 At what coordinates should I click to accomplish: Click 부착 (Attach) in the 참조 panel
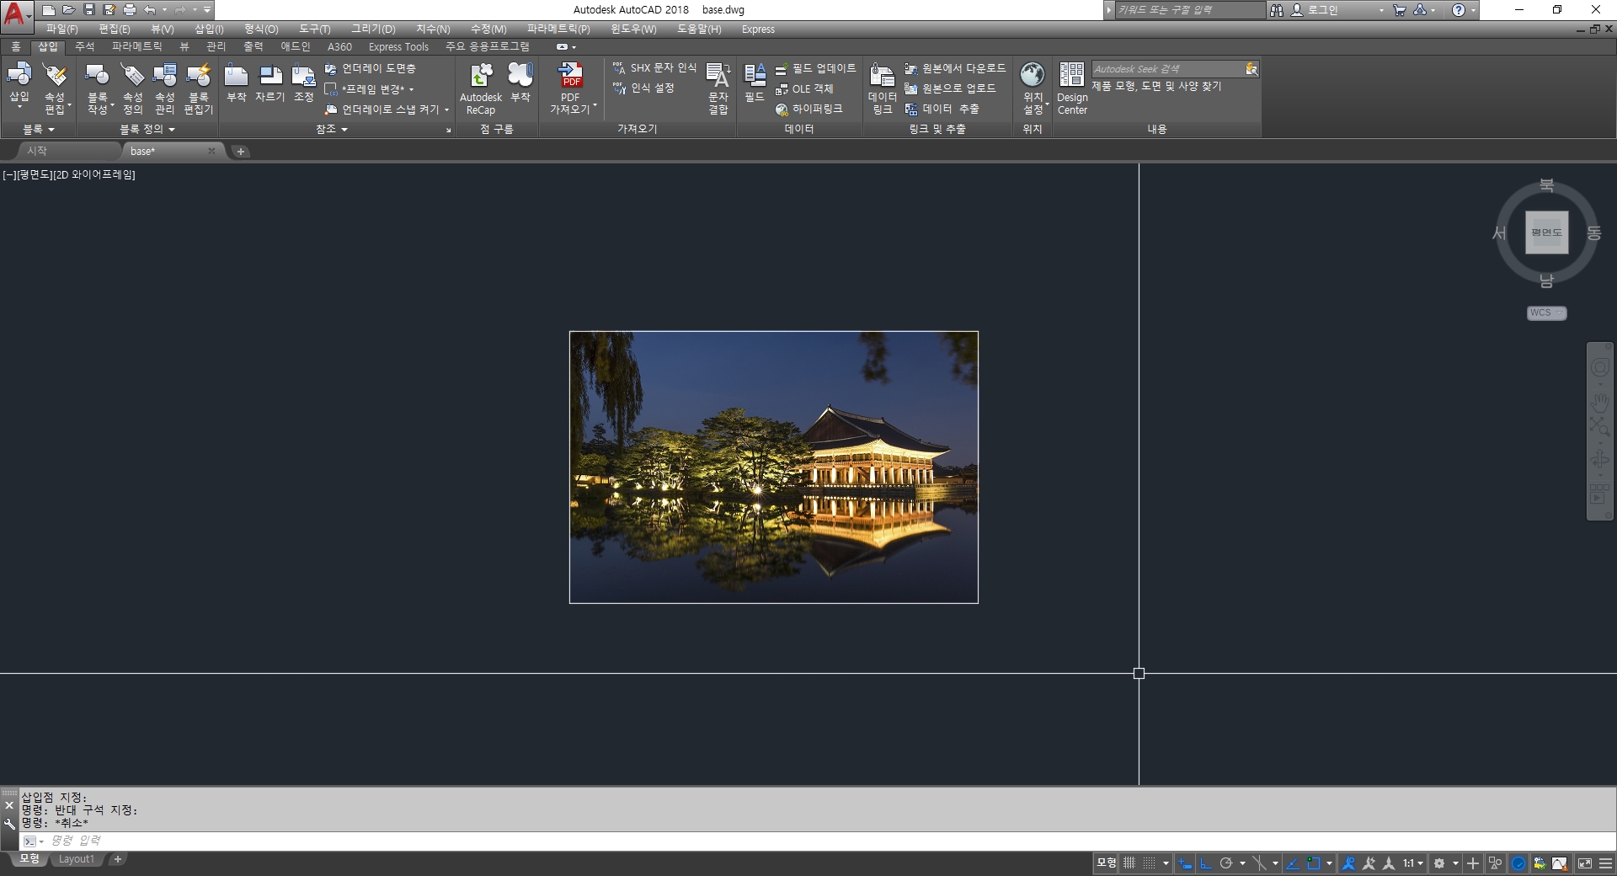click(x=237, y=83)
